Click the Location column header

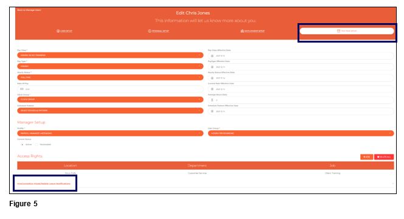click(x=71, y=165)
